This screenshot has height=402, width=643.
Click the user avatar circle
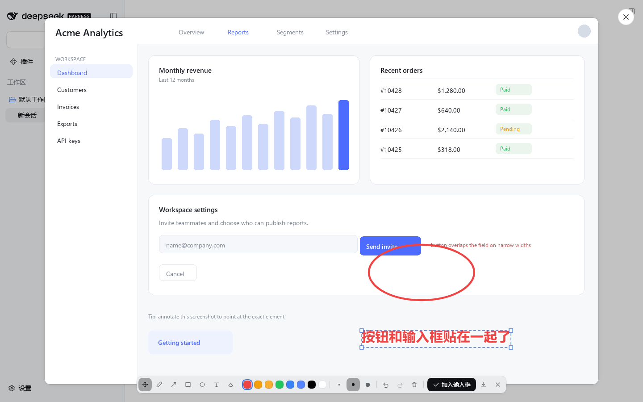[x=584, y=31]
